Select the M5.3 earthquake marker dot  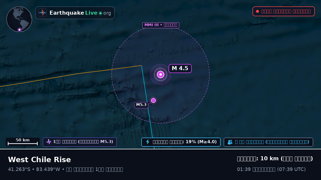click(153, 100)
